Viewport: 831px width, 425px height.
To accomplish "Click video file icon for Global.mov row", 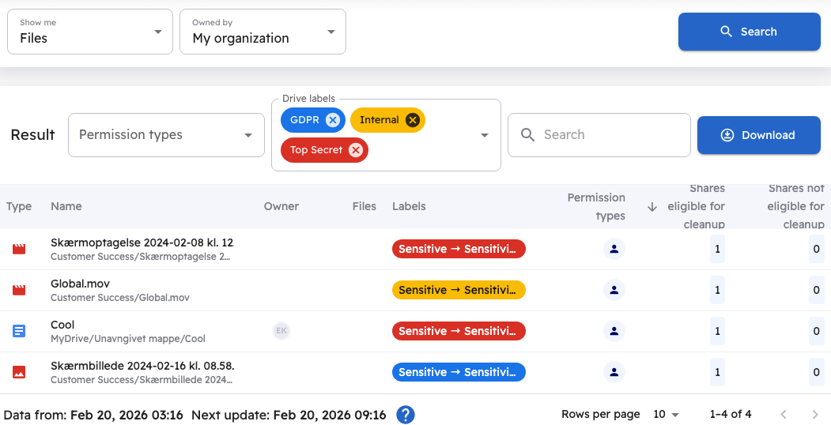I will click(19, 290).
